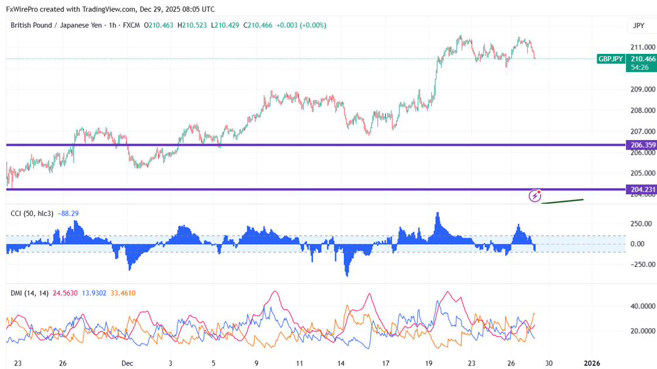Click the Dec date label on time axis
Screen dimensions: 657x369
[x=127, y=363]
